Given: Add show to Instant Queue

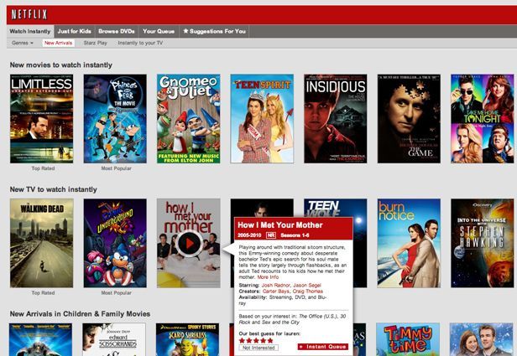Looking at the screenshot, I should click(322, 347).
